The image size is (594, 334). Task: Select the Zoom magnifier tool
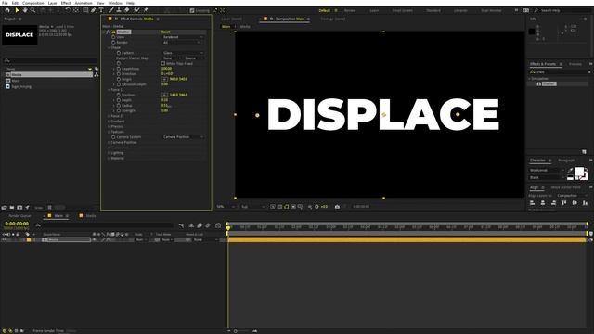pyautogui.click(x=33, y=10)
